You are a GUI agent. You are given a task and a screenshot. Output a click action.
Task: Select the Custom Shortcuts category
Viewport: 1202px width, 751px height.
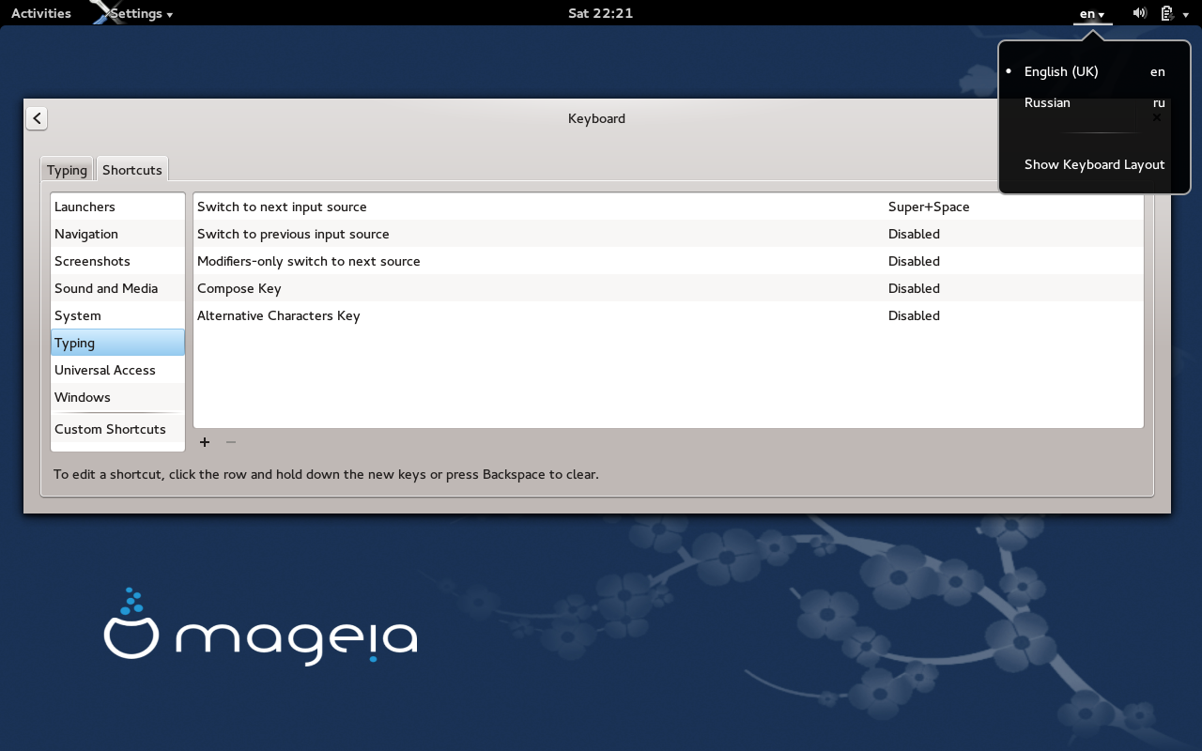tap(110, 429)
